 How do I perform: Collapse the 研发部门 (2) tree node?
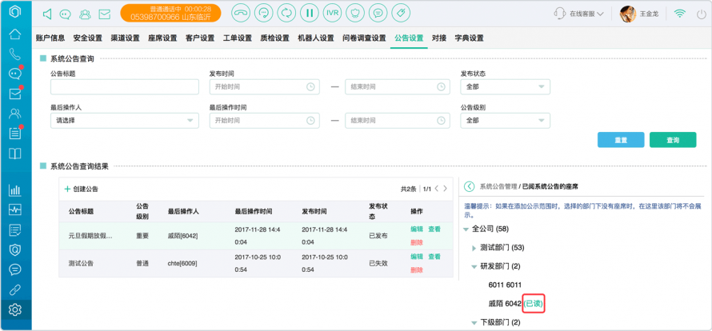point(474,266)
